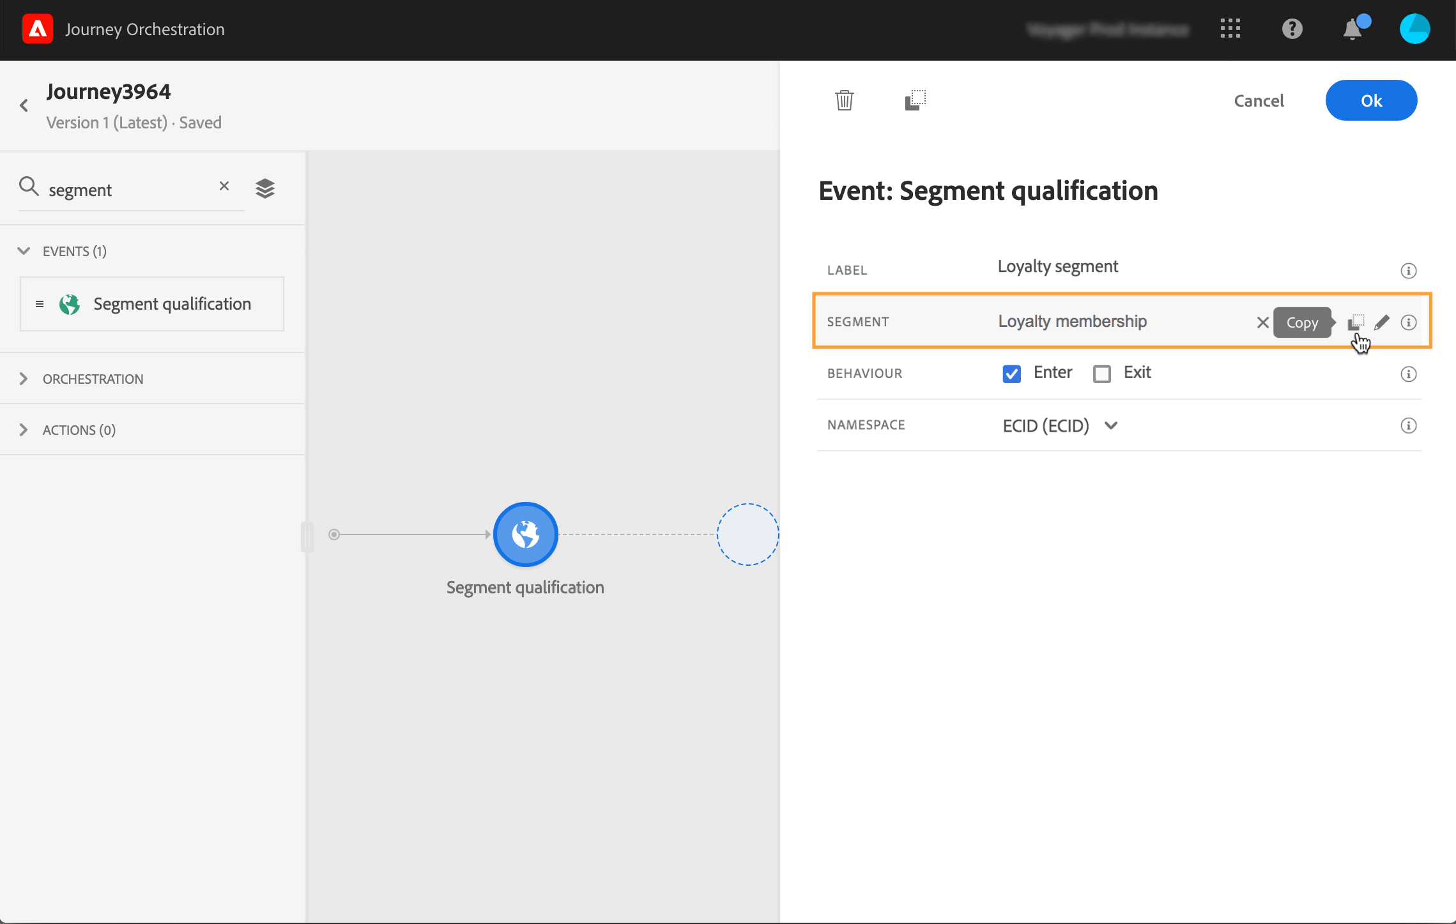Click the duplicate activity icon near trash
This screenshot has width=1456, height=924.
915,100
